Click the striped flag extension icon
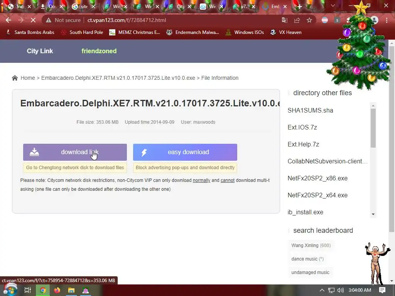 (325, 20)
